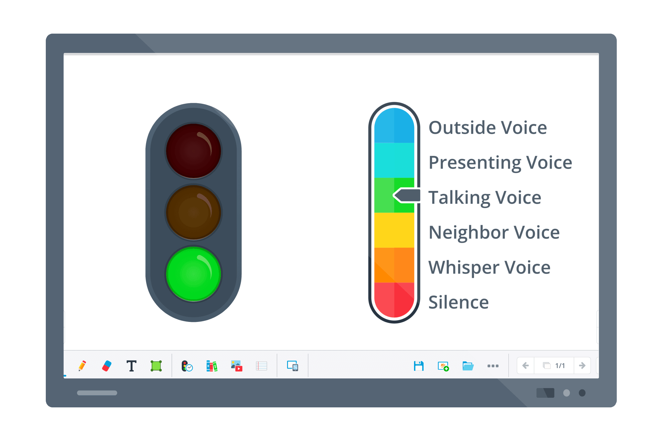Image resolution: width=662 pixels, height=441 pixels.
Task: Click the Outside Voice label
Action: [x=487, y=128]
